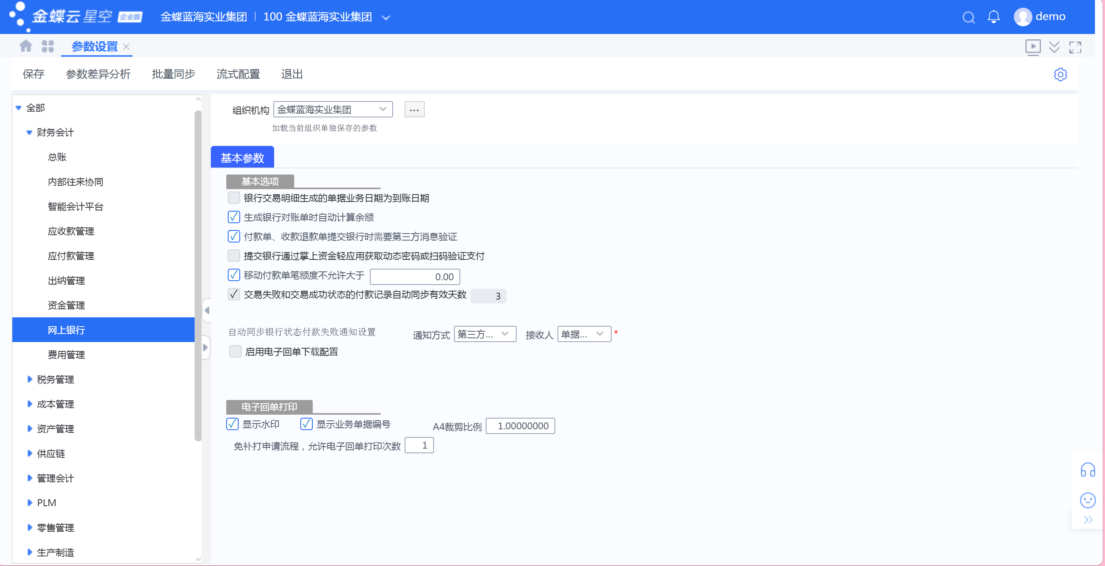The image size is (1105, 566).
Task: Expand the 税务管理 tree node
Action: tap(30, 379)
